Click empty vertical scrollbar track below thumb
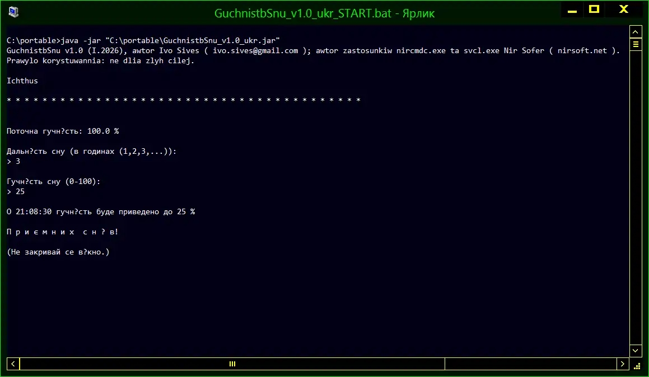 (x=636, y=196)
